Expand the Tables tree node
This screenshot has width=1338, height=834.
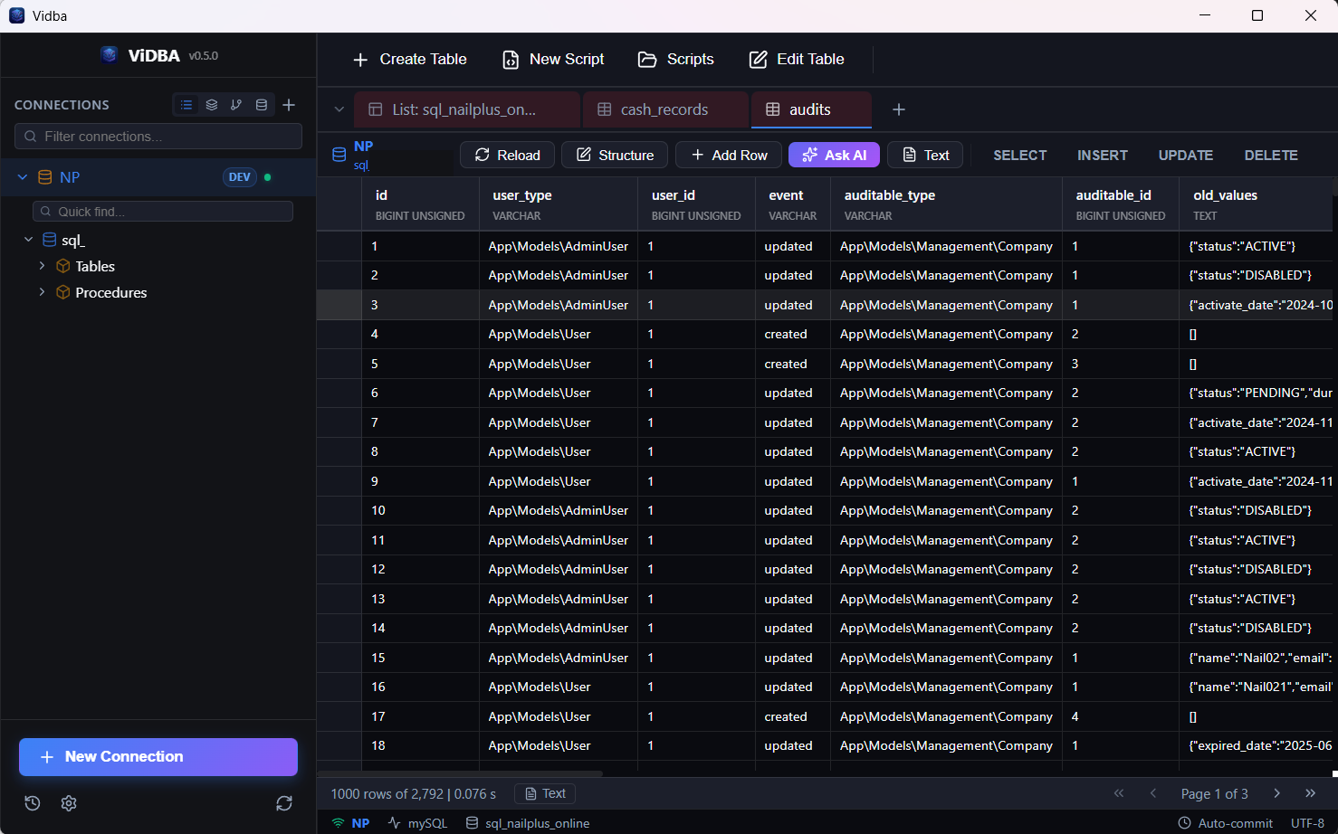click(x=42, y=266)
